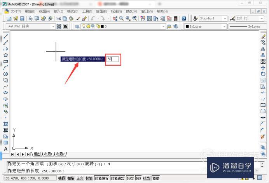Click the Erase tool in modify toolbar
Viewport: 269px width, 183px height.
(x=263, y=37)
